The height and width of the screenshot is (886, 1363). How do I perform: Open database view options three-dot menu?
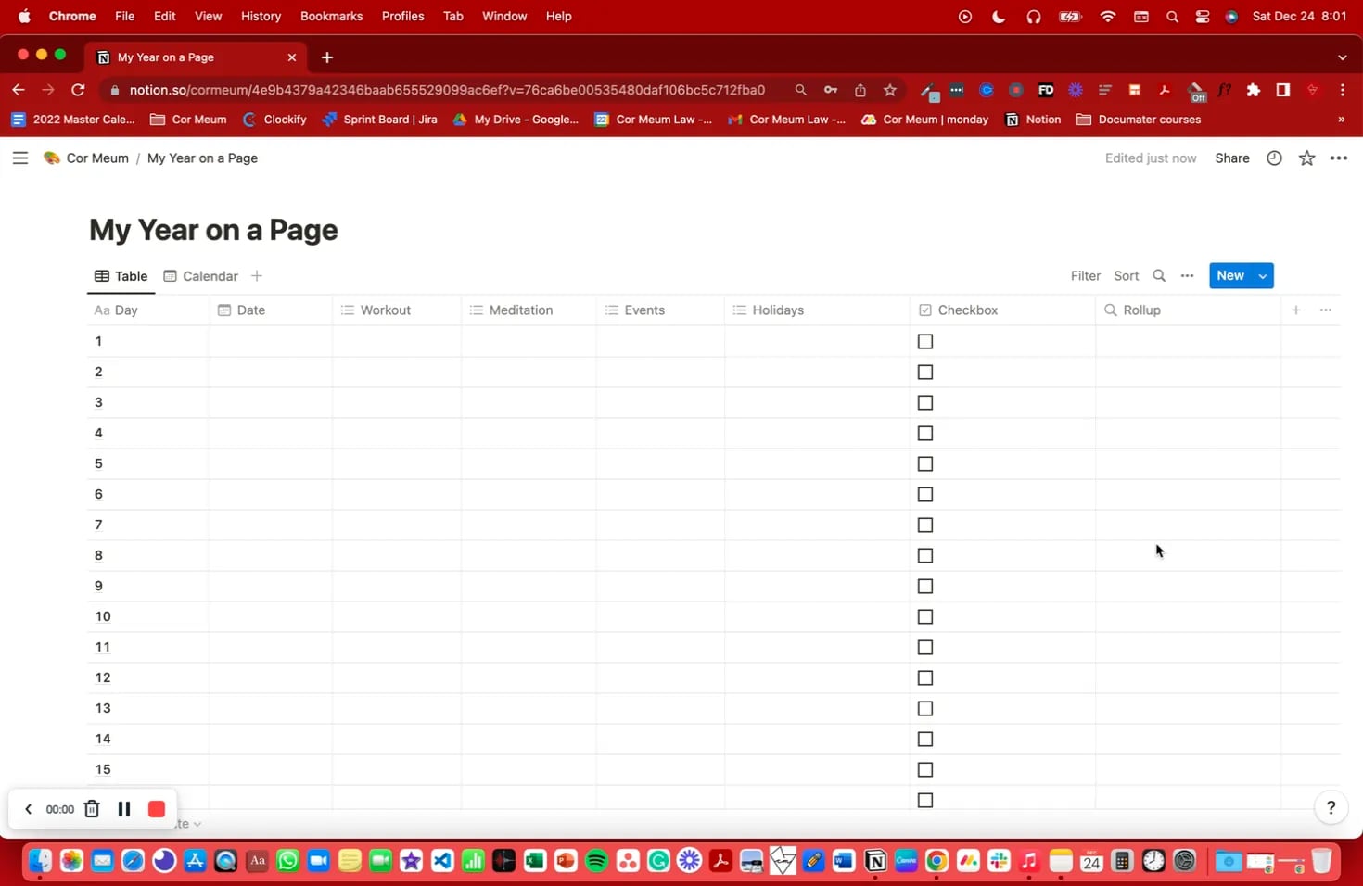(x=1187, y=276)
